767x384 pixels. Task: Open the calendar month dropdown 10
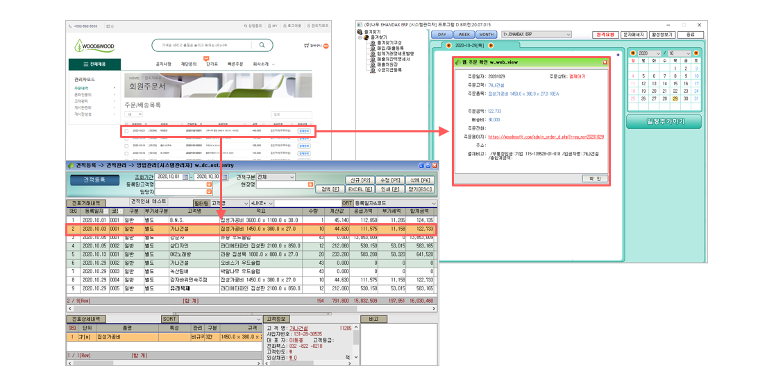click(x=680, y=53)
